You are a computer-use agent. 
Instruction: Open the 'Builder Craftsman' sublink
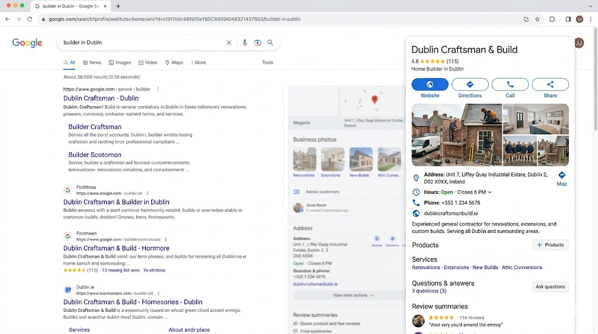(x=95, y=127)
